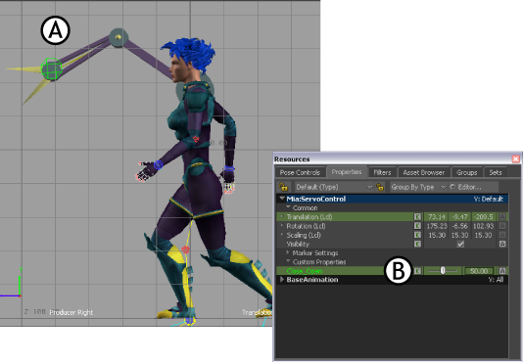Click the last Scaling value 15.30
This screenshot has width=523, height=362.
click(483, 235)
